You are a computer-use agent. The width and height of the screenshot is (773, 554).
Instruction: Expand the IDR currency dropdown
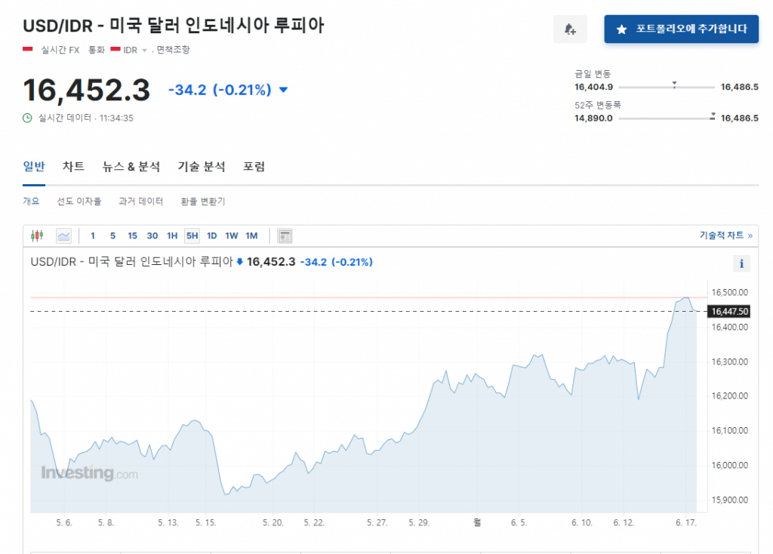tap(144, 51)
